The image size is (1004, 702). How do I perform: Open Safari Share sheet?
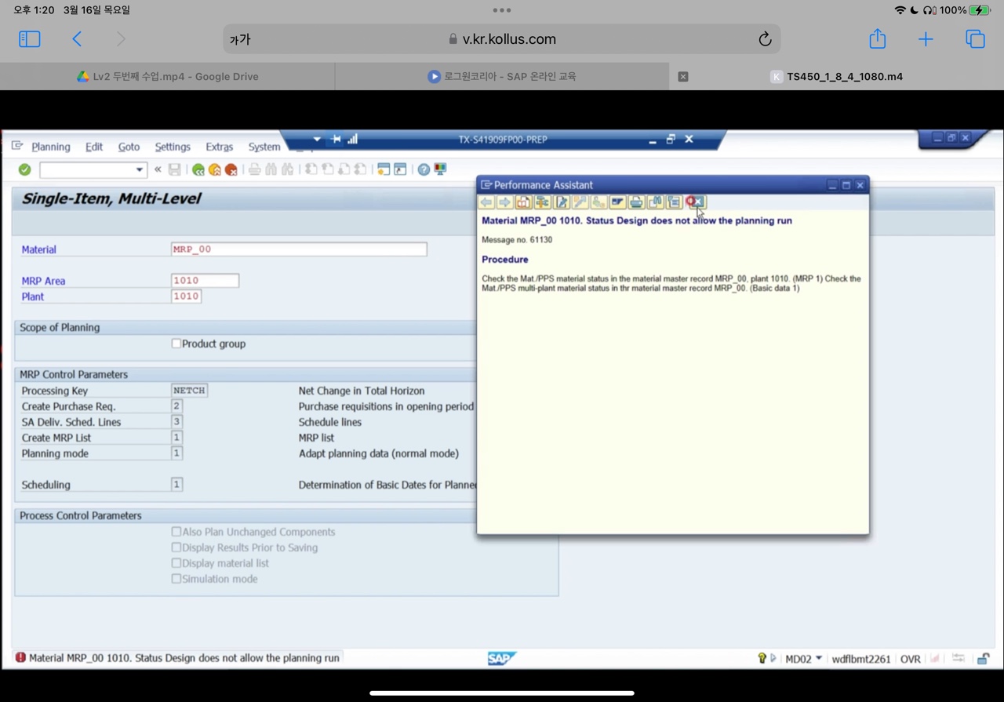pyautogui.click(x=877, y=38)
